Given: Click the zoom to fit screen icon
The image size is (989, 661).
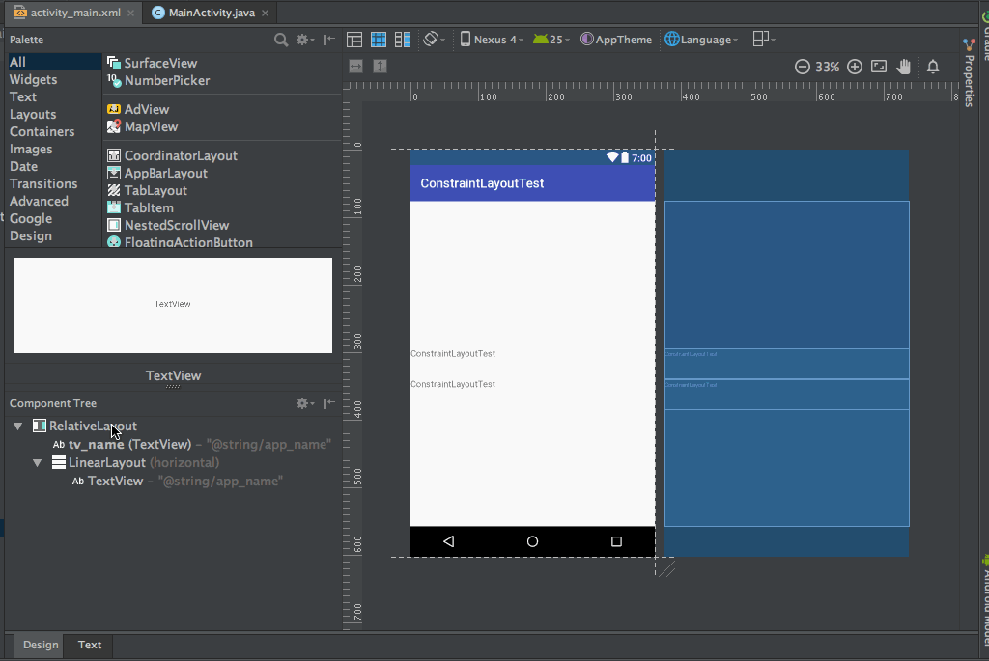Looking at the screenshot, I should click(879, 67).
